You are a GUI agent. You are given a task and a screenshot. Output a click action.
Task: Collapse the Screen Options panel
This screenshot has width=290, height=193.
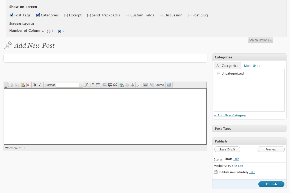[260, 40]
